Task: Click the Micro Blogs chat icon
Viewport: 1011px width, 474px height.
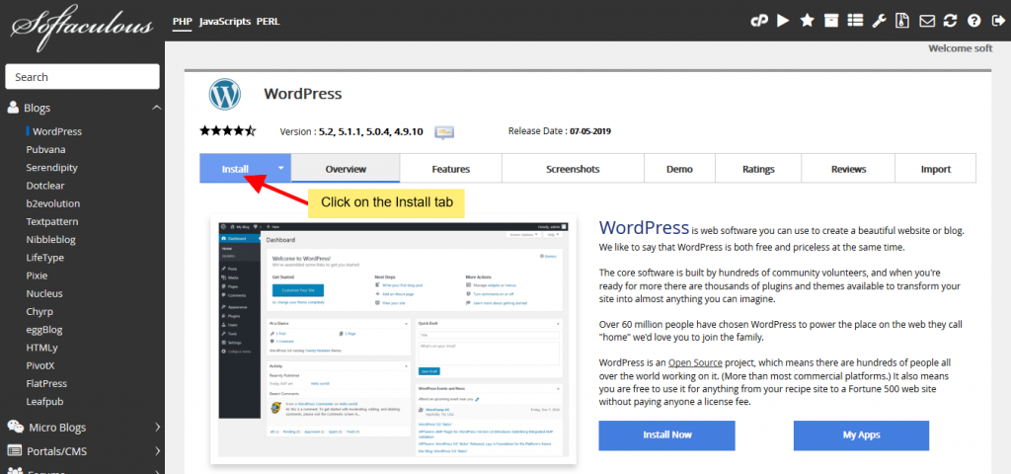Action: pos(16,427)
